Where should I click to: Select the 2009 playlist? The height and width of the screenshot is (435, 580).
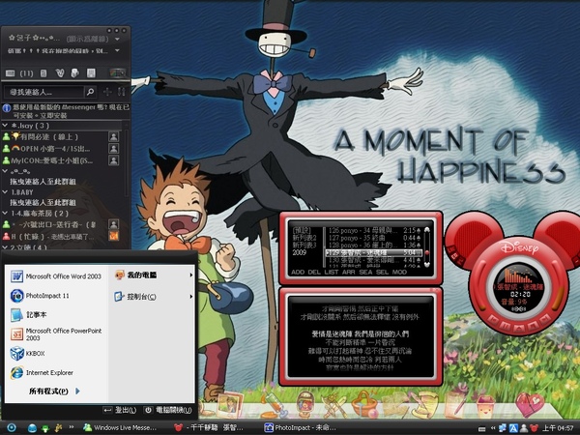coord(300,252)
